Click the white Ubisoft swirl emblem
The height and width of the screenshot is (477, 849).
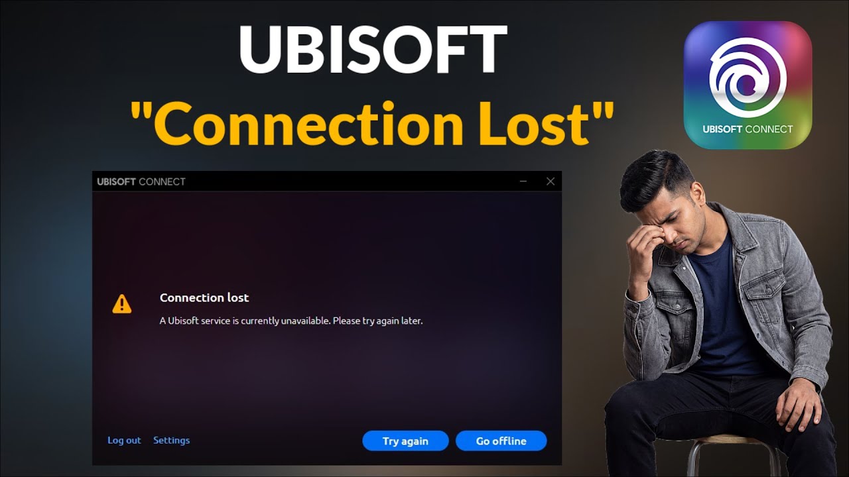click(748, 76)
